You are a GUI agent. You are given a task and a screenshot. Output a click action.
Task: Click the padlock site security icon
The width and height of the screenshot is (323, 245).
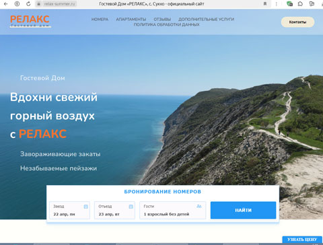point(38,4)
